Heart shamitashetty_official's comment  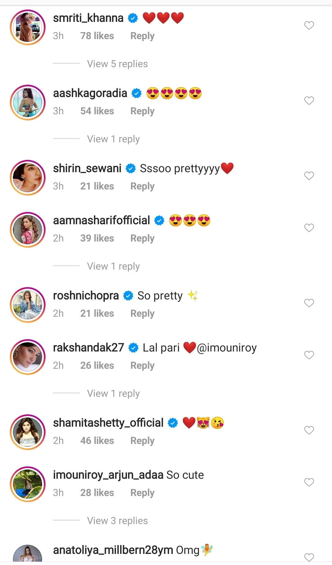click(309, 430)
